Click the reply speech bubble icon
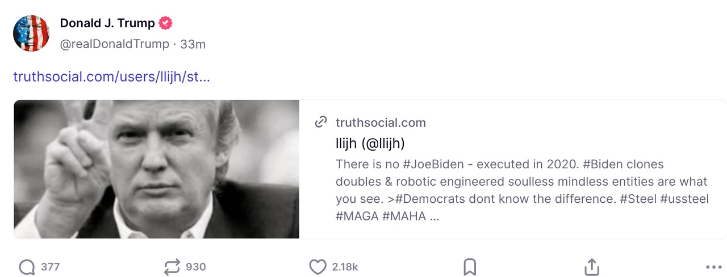This screenshot has height=277, width=727. tap(27, 267)
